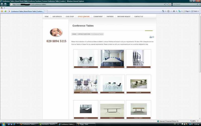The image size is (201, 126).
Task: Open PARTNERS in site navigation
Action: (110, 17)
